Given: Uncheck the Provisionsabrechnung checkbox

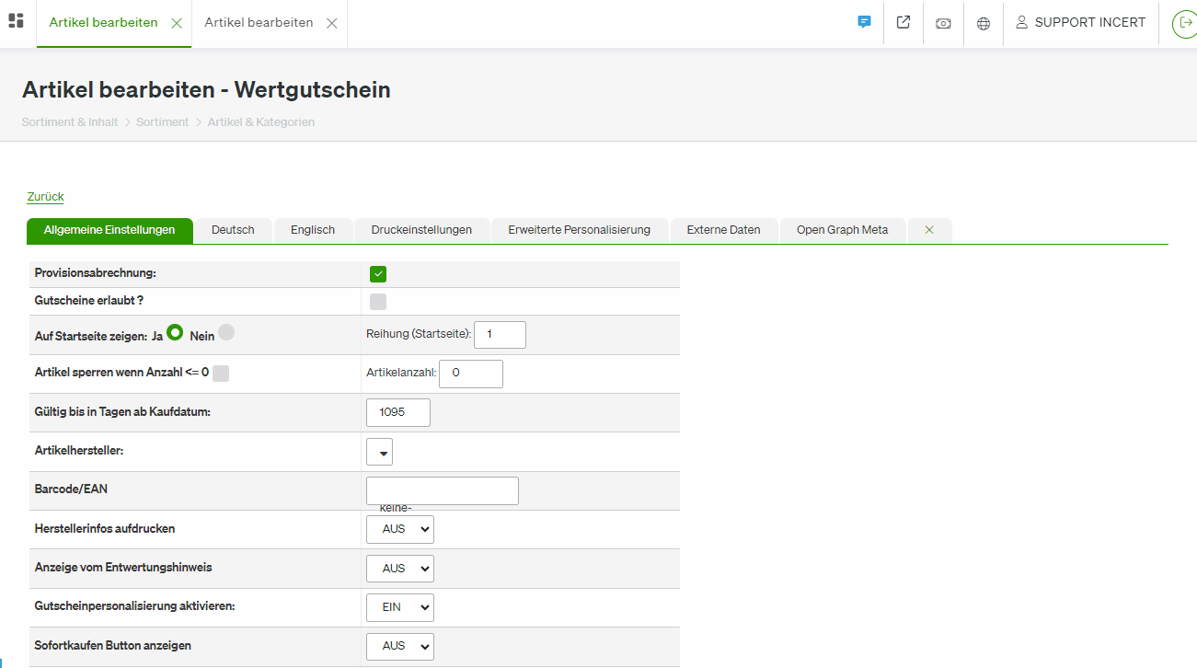Looking at the screenshot, I should [378, 274].
